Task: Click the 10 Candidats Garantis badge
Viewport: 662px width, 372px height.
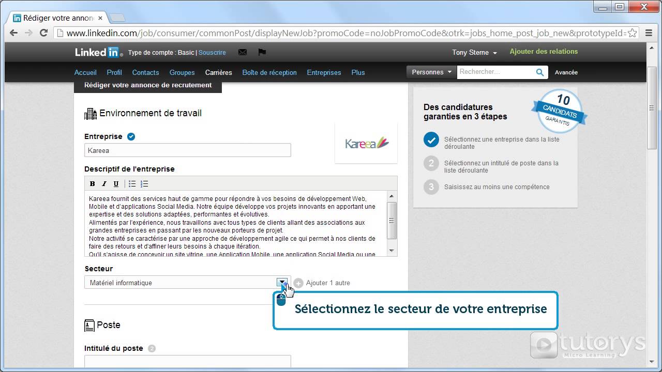Action: pos(560,110)
